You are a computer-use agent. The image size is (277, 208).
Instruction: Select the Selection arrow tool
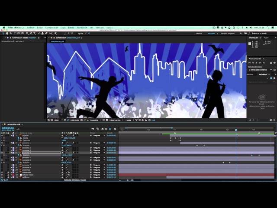tap(3, 33)
